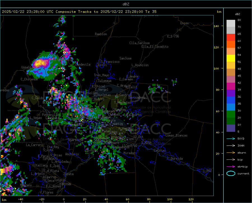The image size is (252, 203).
Task: Click the 'L_Dormida' place label
Action: [x=175, y=159]
